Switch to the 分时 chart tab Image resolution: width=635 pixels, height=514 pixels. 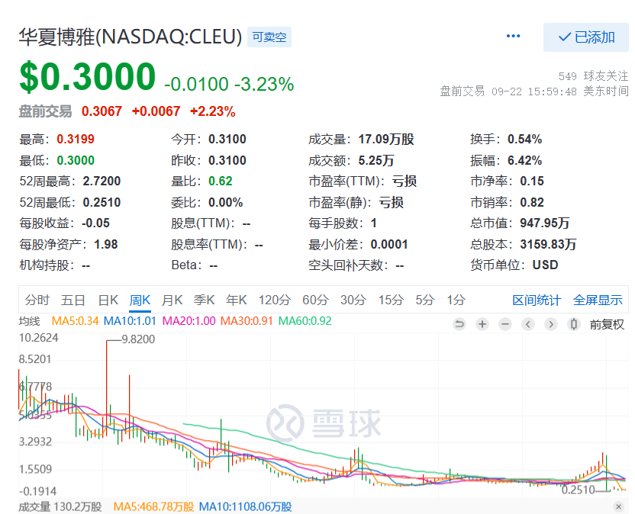tap(37, 300)
